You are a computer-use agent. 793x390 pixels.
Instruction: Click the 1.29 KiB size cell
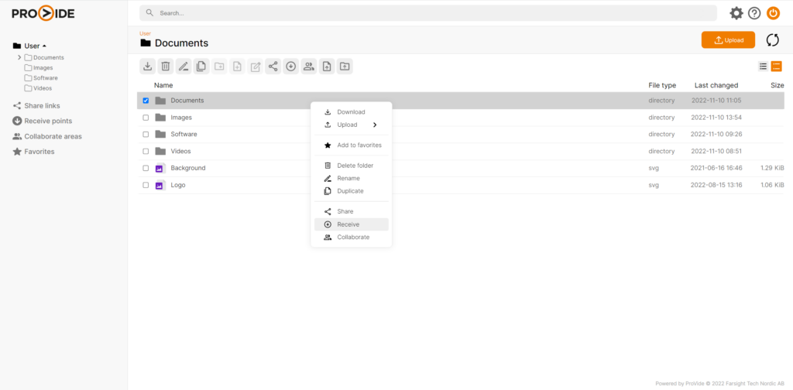[772, 168]
